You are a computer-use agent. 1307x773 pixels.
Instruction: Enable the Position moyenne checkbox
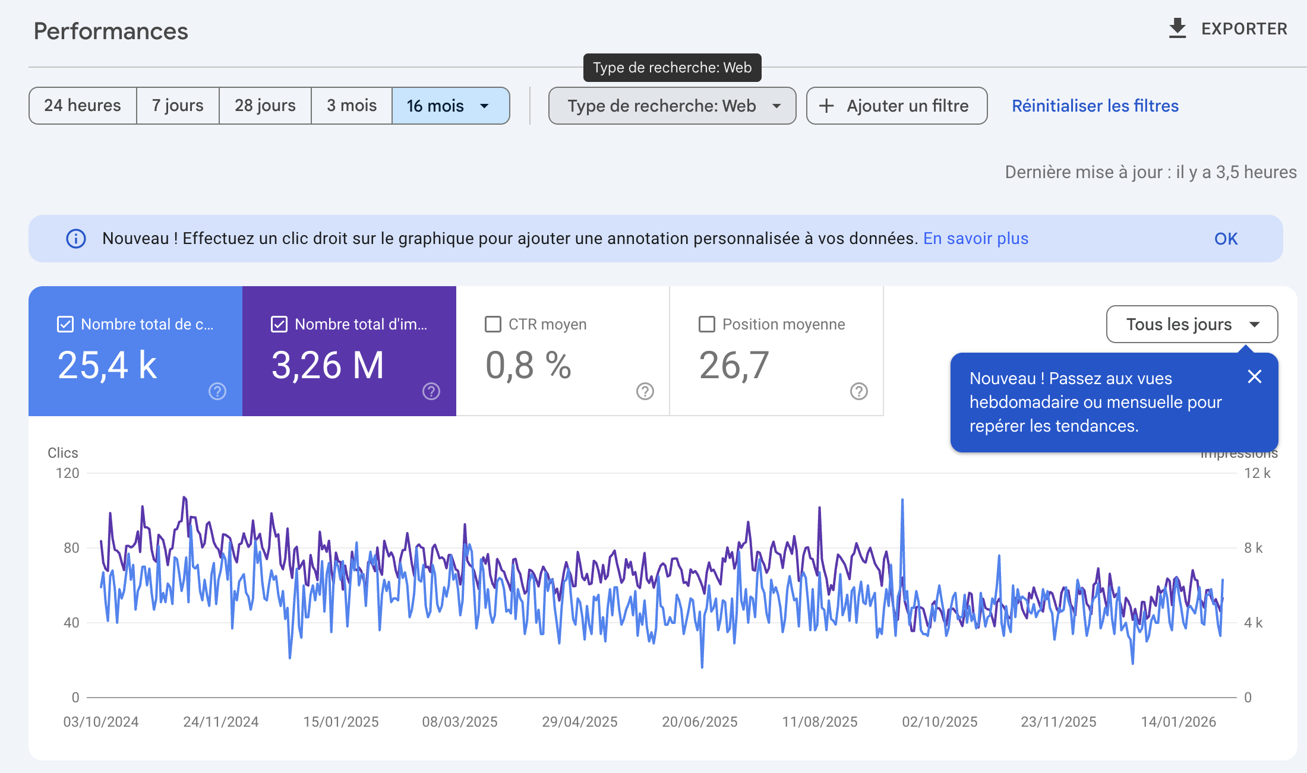[x=707, y=324]
